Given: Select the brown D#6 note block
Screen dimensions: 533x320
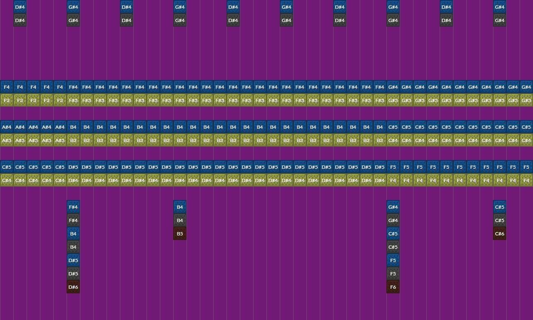Looking at the screenshot, I should [x=73, y=287].
